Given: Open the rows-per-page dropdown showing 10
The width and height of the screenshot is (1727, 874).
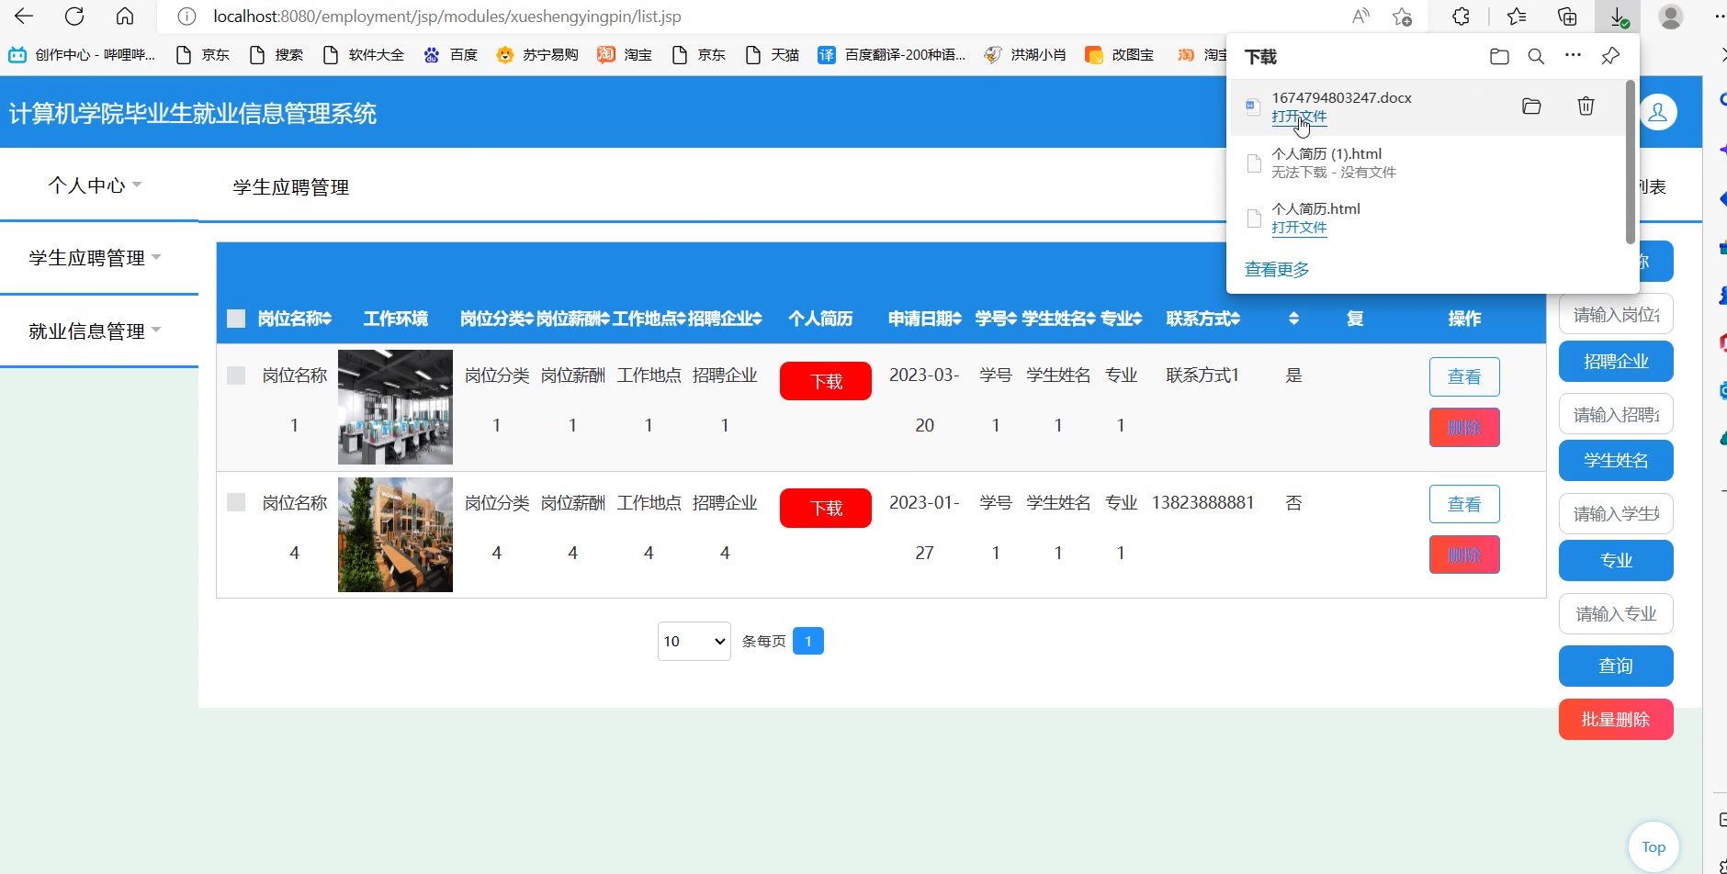Looking at the screenshot, I should [694, 641].
